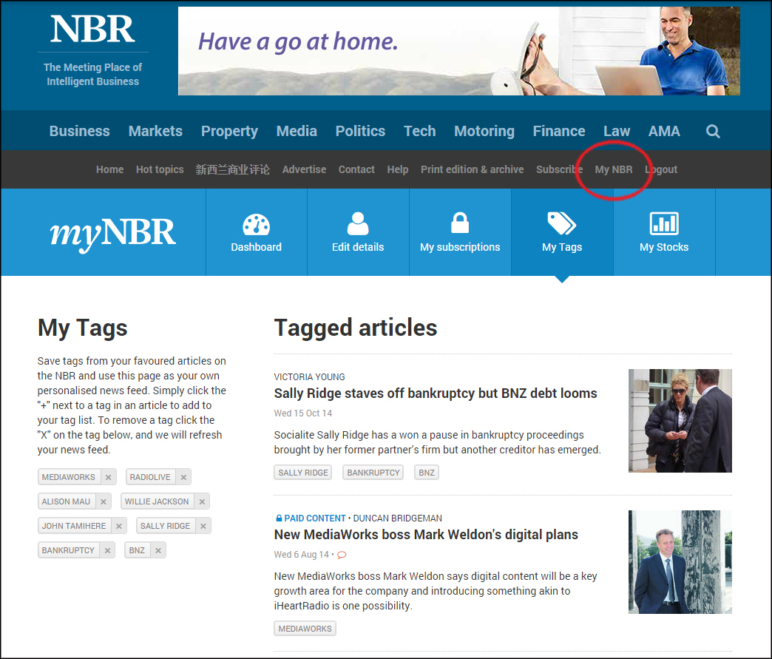Open My NBR link

click(x=614, y=169)
